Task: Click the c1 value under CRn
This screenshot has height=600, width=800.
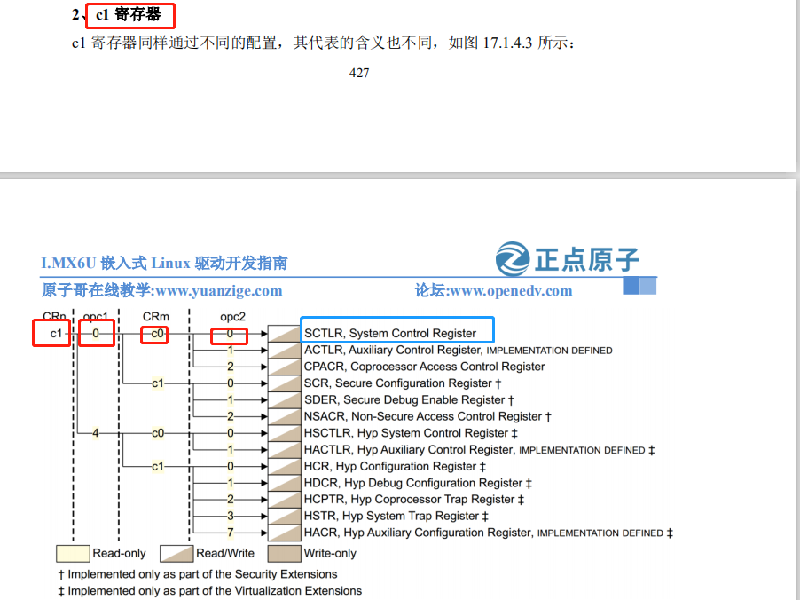Action: [x=56, y=334]
